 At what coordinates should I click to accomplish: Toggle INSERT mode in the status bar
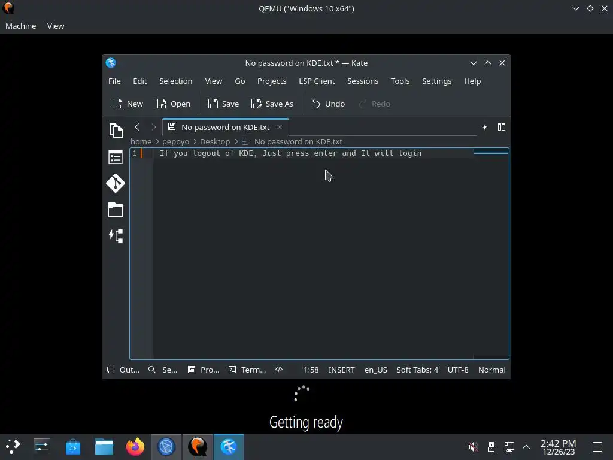(x=341, y=370)
